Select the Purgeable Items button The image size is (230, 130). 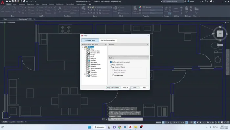90,40
